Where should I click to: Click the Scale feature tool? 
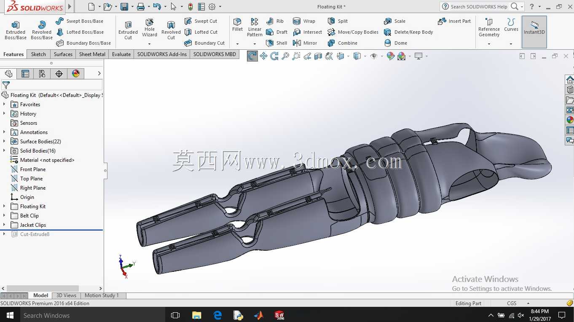coord(394,21)
